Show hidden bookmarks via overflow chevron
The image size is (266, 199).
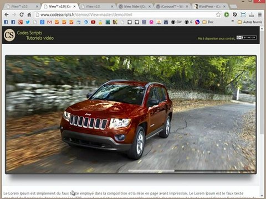233,21
